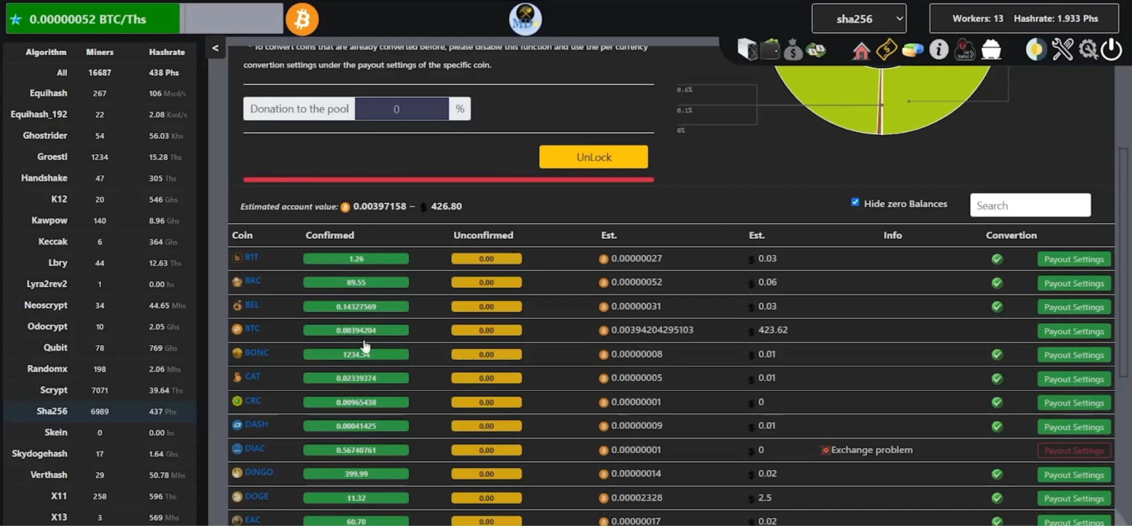Toggle the Hide zero Balances checkbox
1132x526 pixels.
[x=855, y=202]
